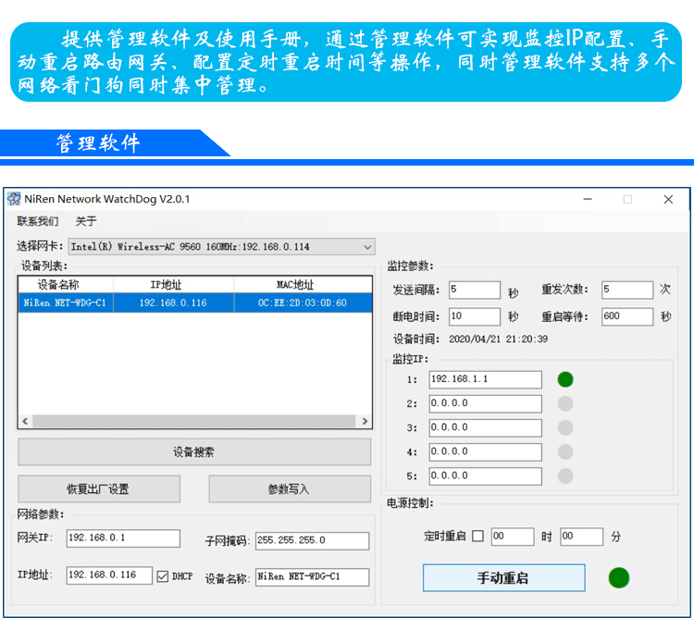Focus the monitor IP 3 input field
The image size is (694, 618).
click(x=485, y=427)
